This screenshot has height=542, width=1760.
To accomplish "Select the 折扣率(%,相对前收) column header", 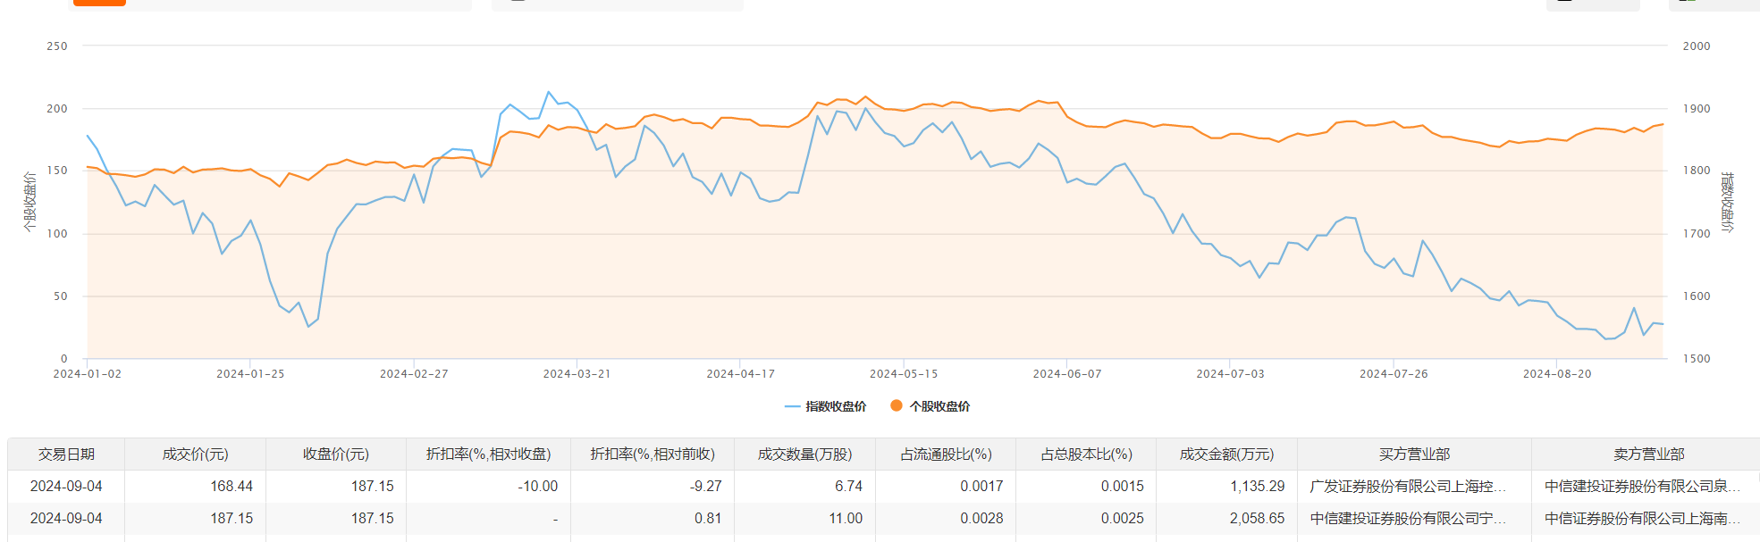I will (x=653, y=454).
